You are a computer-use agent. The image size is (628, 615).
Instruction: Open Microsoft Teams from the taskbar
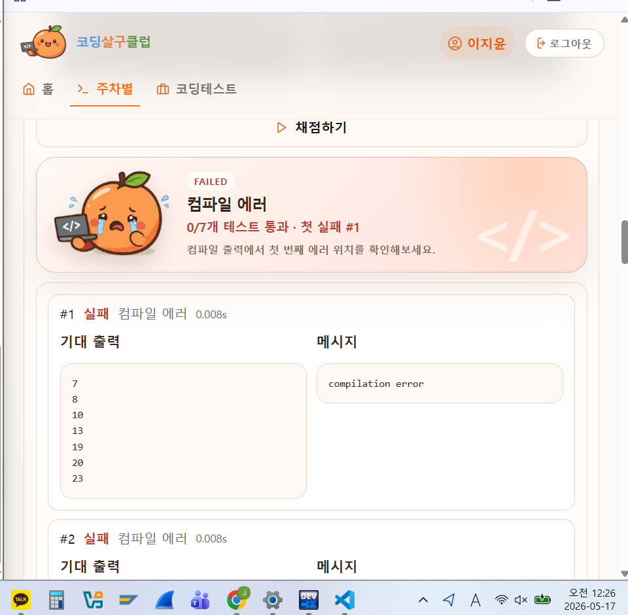pos(201,600)
